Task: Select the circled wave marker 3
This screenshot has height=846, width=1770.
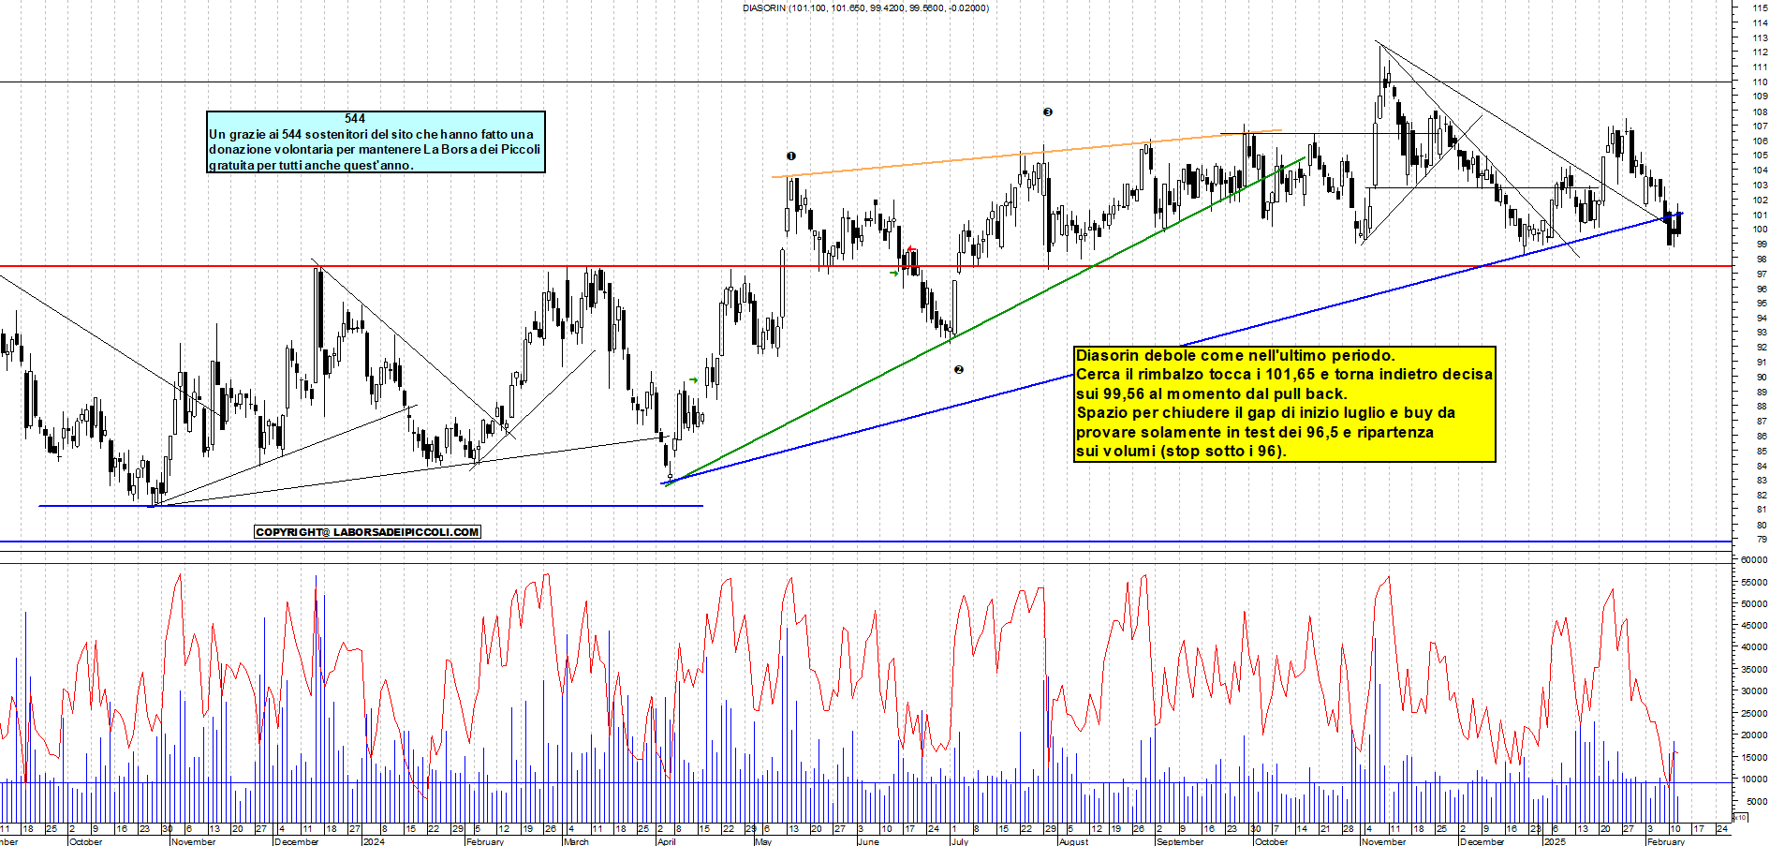Action: point(1048,111)
